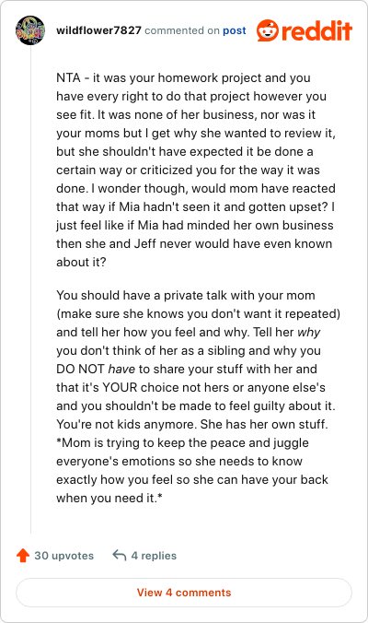Select the "View 4 comments" button
368x623 pixels.
click(184, 593)
